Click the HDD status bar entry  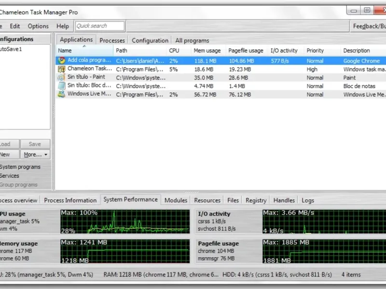coord(277,275)
